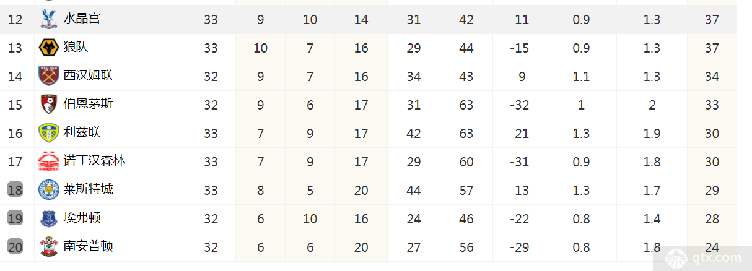Image resolution: width=752 pixels, height=271 pixels.
Task: Click the Crystal Palace (水晶宫) club crest
Action: coord(48,19)
